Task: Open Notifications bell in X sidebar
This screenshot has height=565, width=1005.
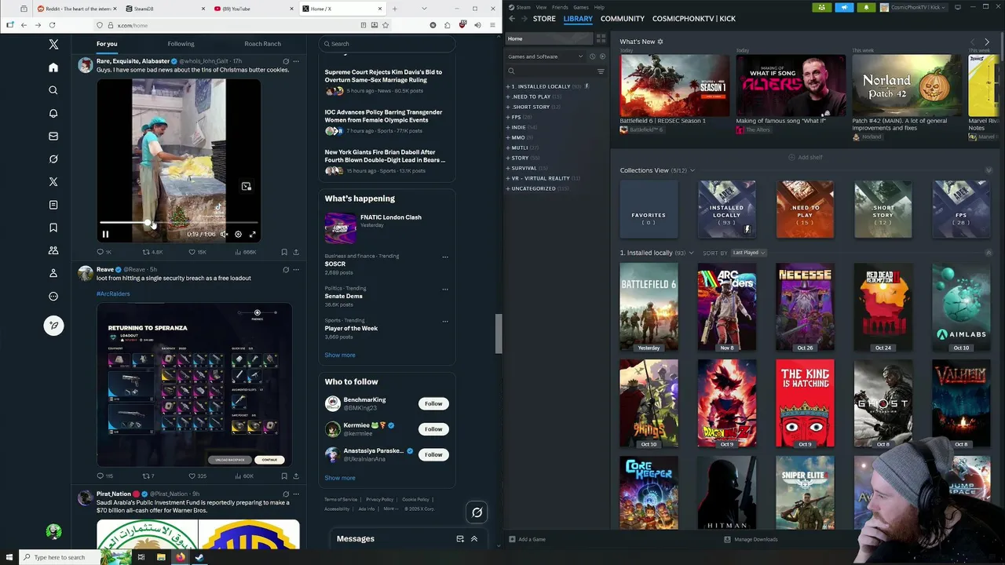Action: [x=53, y=113]
